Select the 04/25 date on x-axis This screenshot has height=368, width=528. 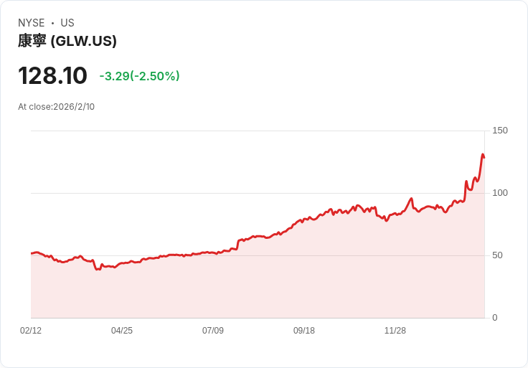point(122,331)
